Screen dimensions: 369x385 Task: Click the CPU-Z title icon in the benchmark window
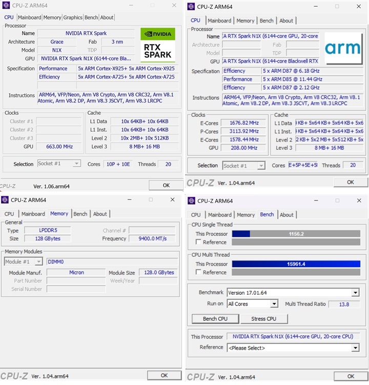coord(191,201)
